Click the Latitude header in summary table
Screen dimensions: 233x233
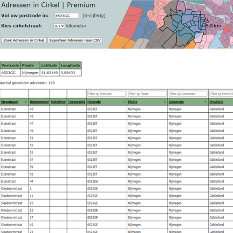tap(49, 65)
